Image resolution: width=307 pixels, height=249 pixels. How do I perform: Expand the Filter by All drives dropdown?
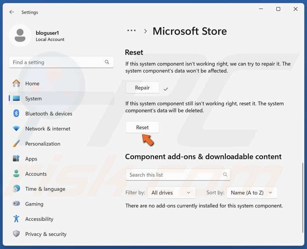[x=171, y=193]
